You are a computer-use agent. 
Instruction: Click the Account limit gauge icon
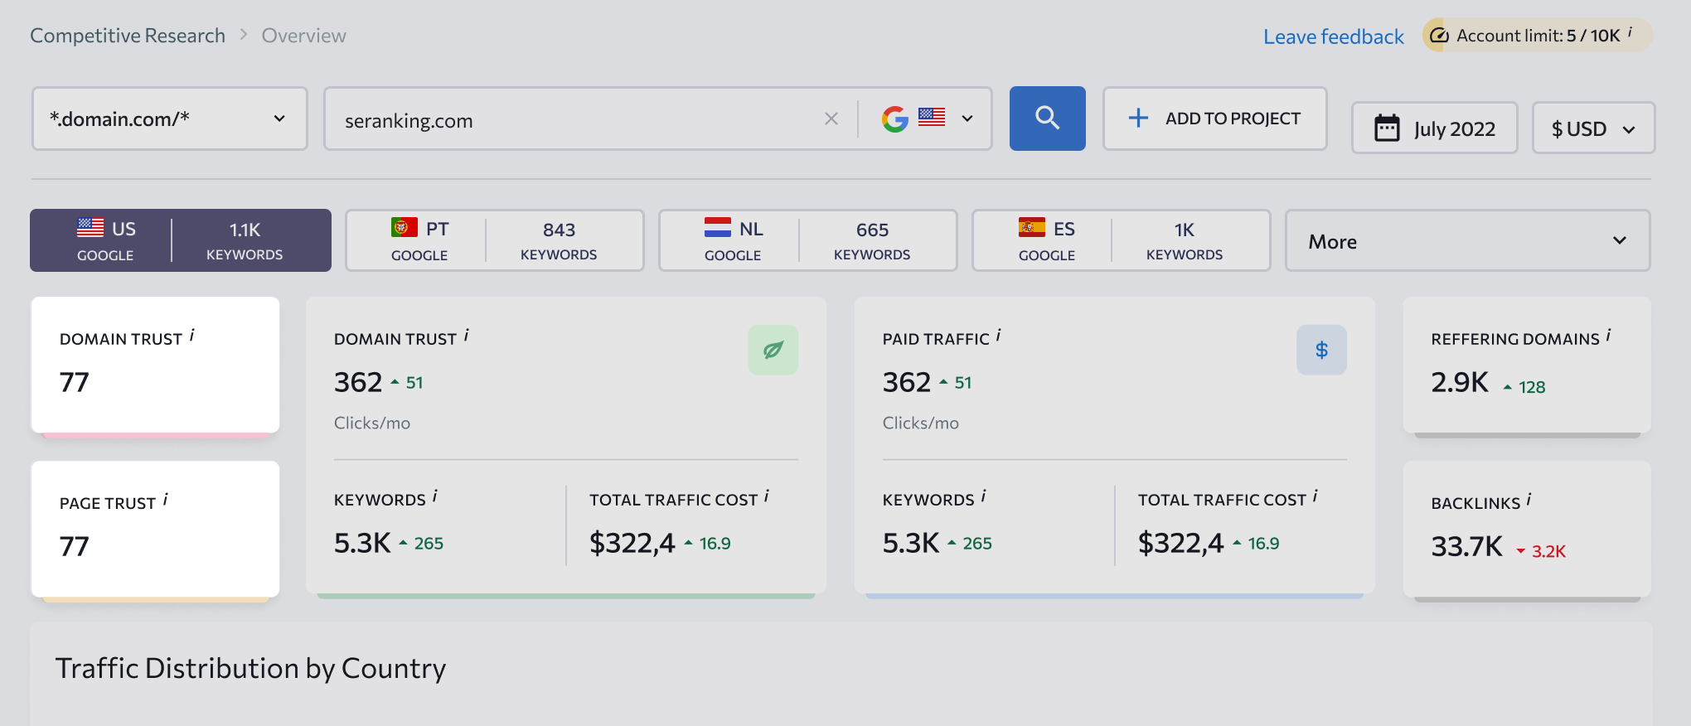1440,36
